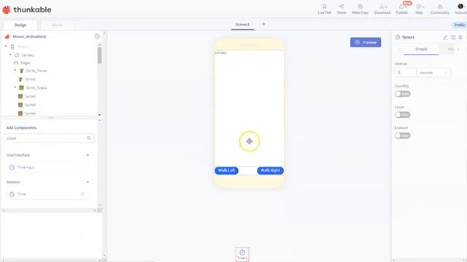Add a new screen with plus button

coord(263,24)
